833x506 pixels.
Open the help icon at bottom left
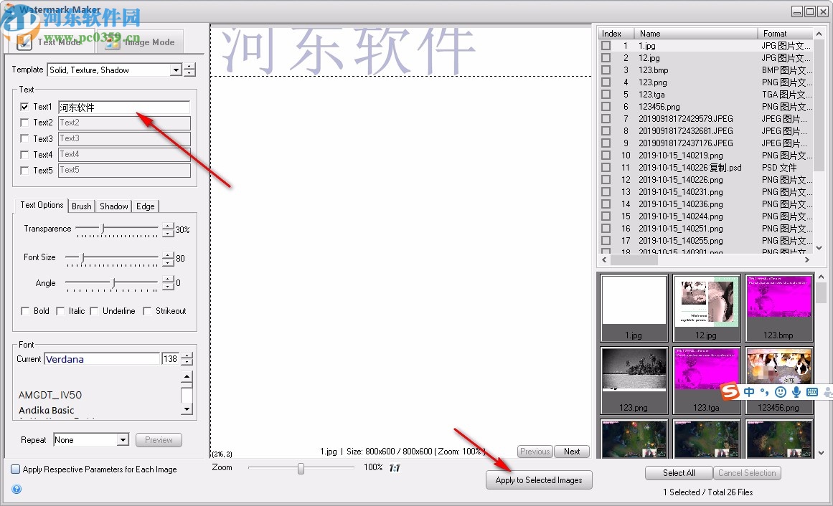point(16,489)
